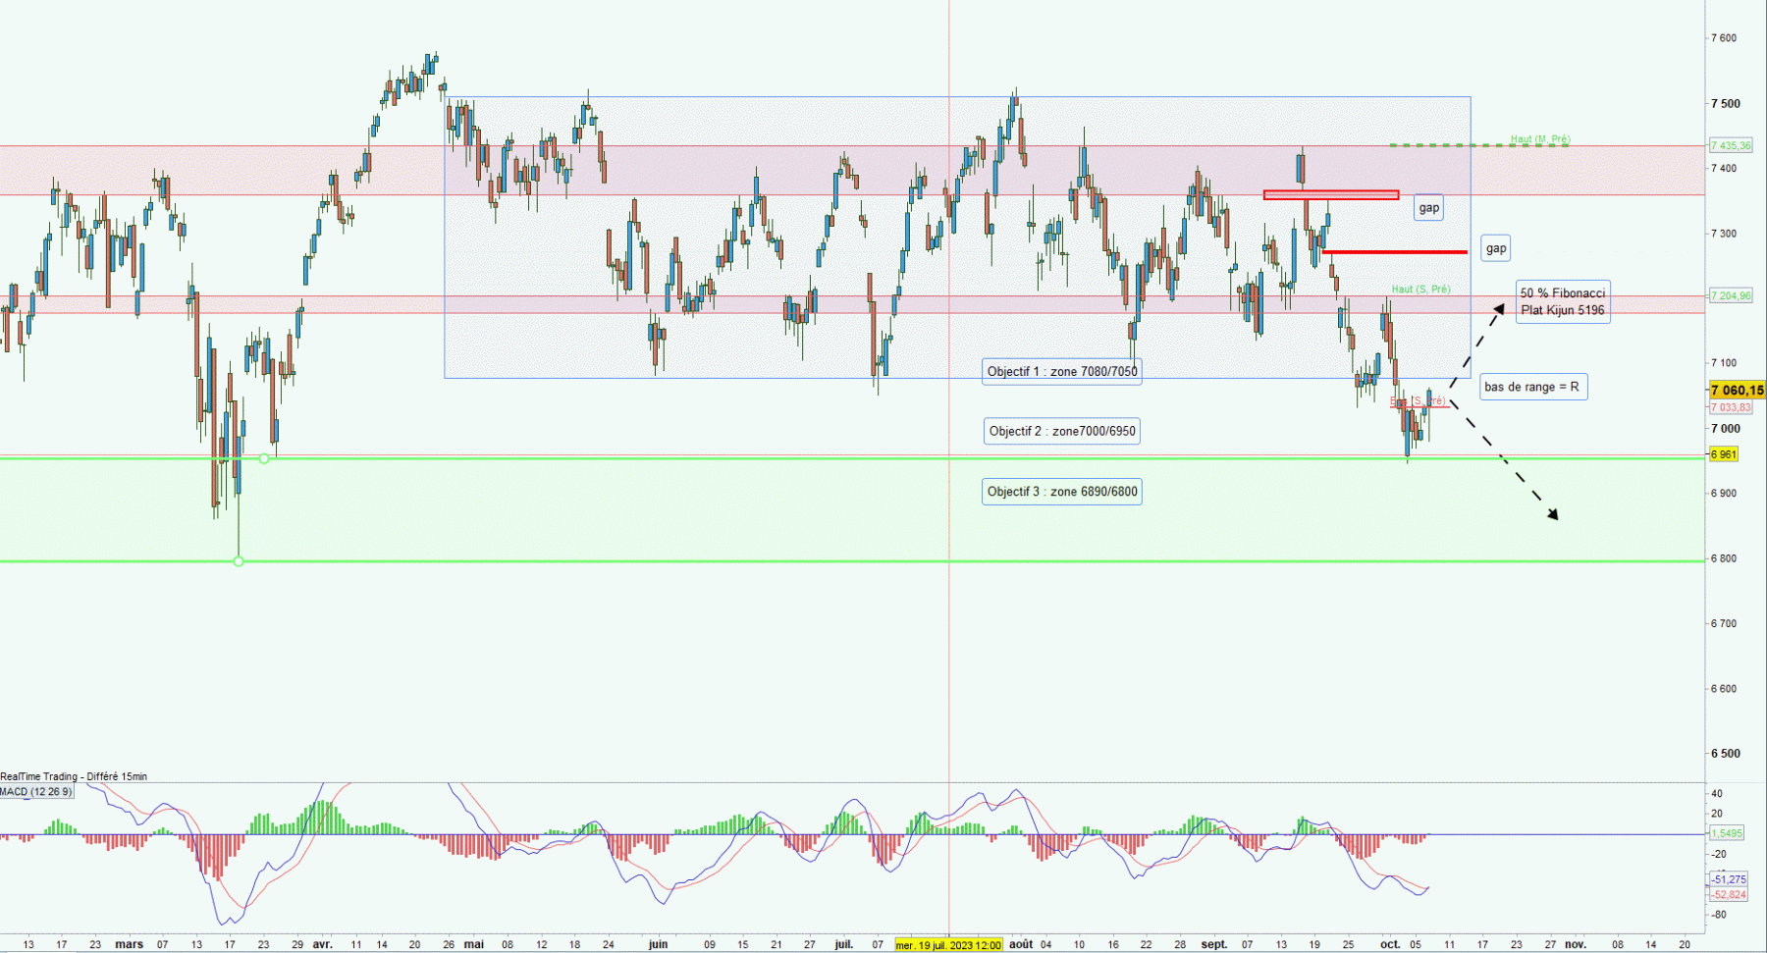Select the thick red gap line near 7 270
The width and height of the screenshot is (1767, 953).
1395,252
